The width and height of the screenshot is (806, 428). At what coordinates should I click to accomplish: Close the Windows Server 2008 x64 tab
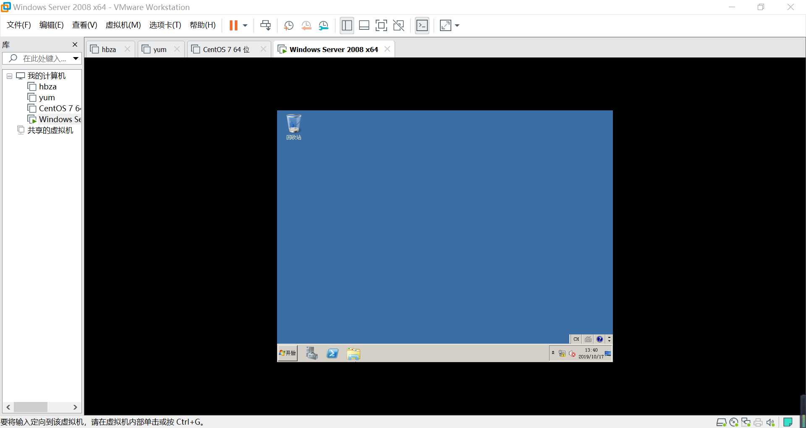(387, 49)
